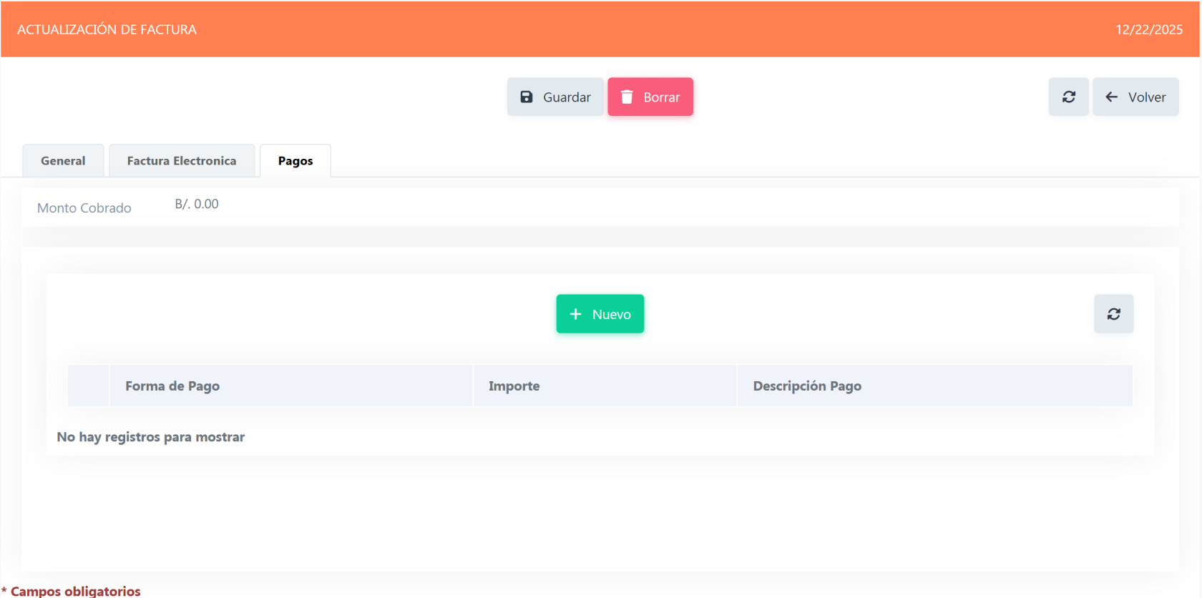1202x598 pixels.
Task: Click the left arrow Volver icon
Action: [1111, 97]
